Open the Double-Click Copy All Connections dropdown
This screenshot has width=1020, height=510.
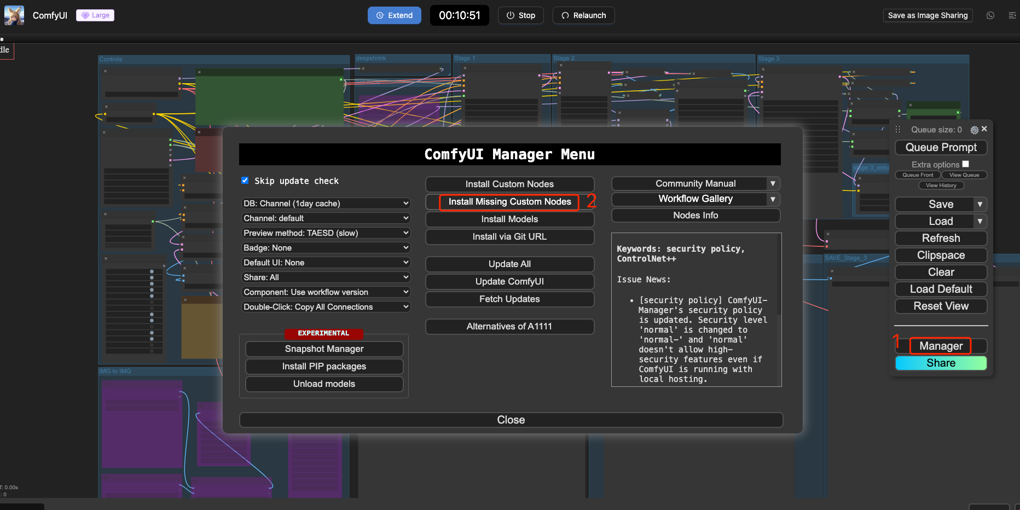326,307
